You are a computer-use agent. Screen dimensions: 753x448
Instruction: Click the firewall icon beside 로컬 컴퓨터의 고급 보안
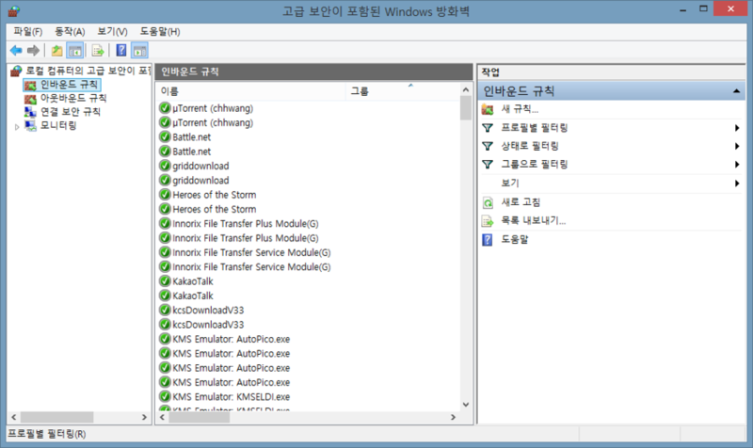point(16,72)
